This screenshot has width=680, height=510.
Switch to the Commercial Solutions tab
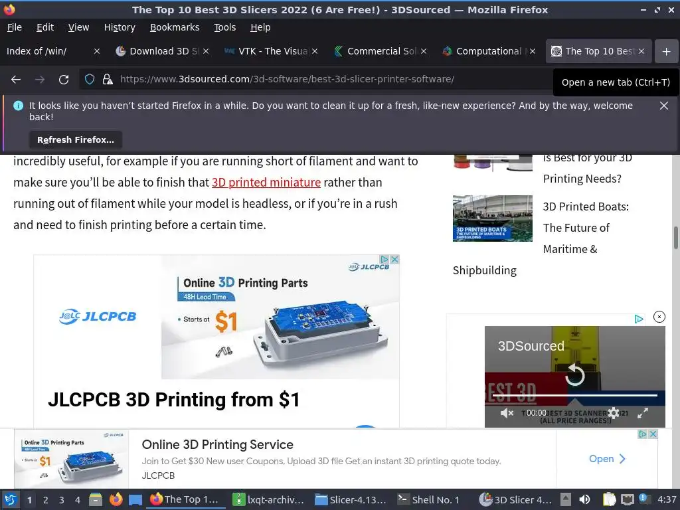[x=376, y=51]
